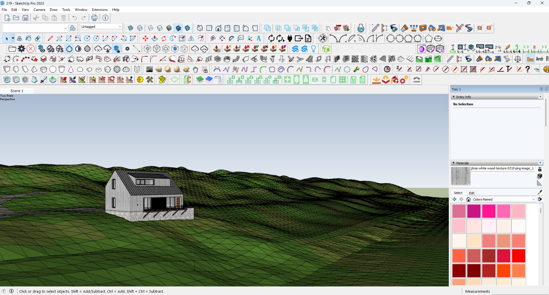The height and width of the screenshot is (295, 549).
Task: Open the materials Details arrow menu
Action: point(540,199)
